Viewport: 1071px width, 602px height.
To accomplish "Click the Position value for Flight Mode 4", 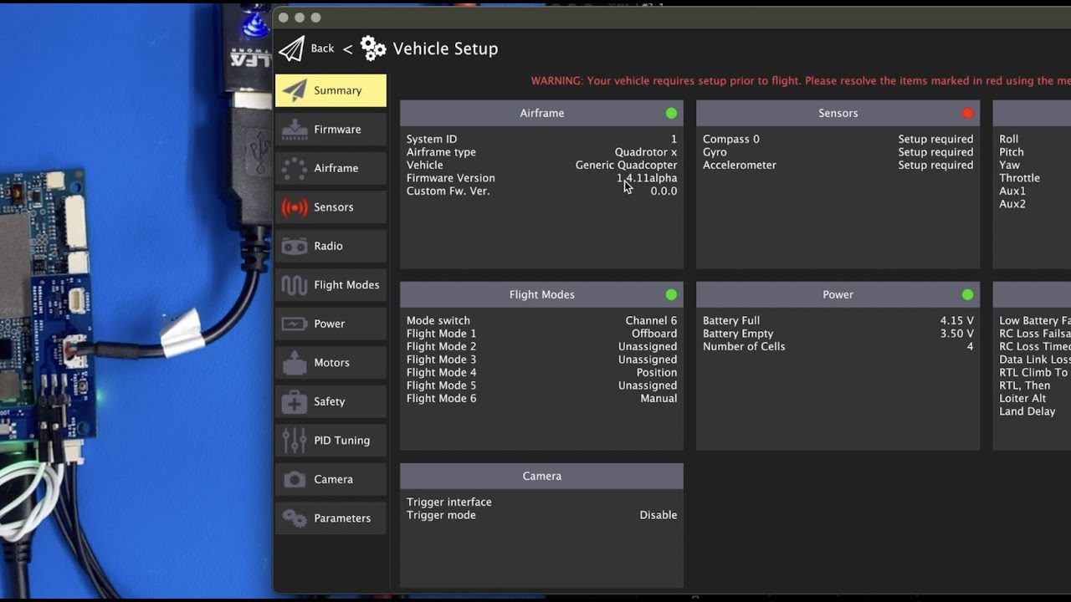I will (x=657, y=373).
